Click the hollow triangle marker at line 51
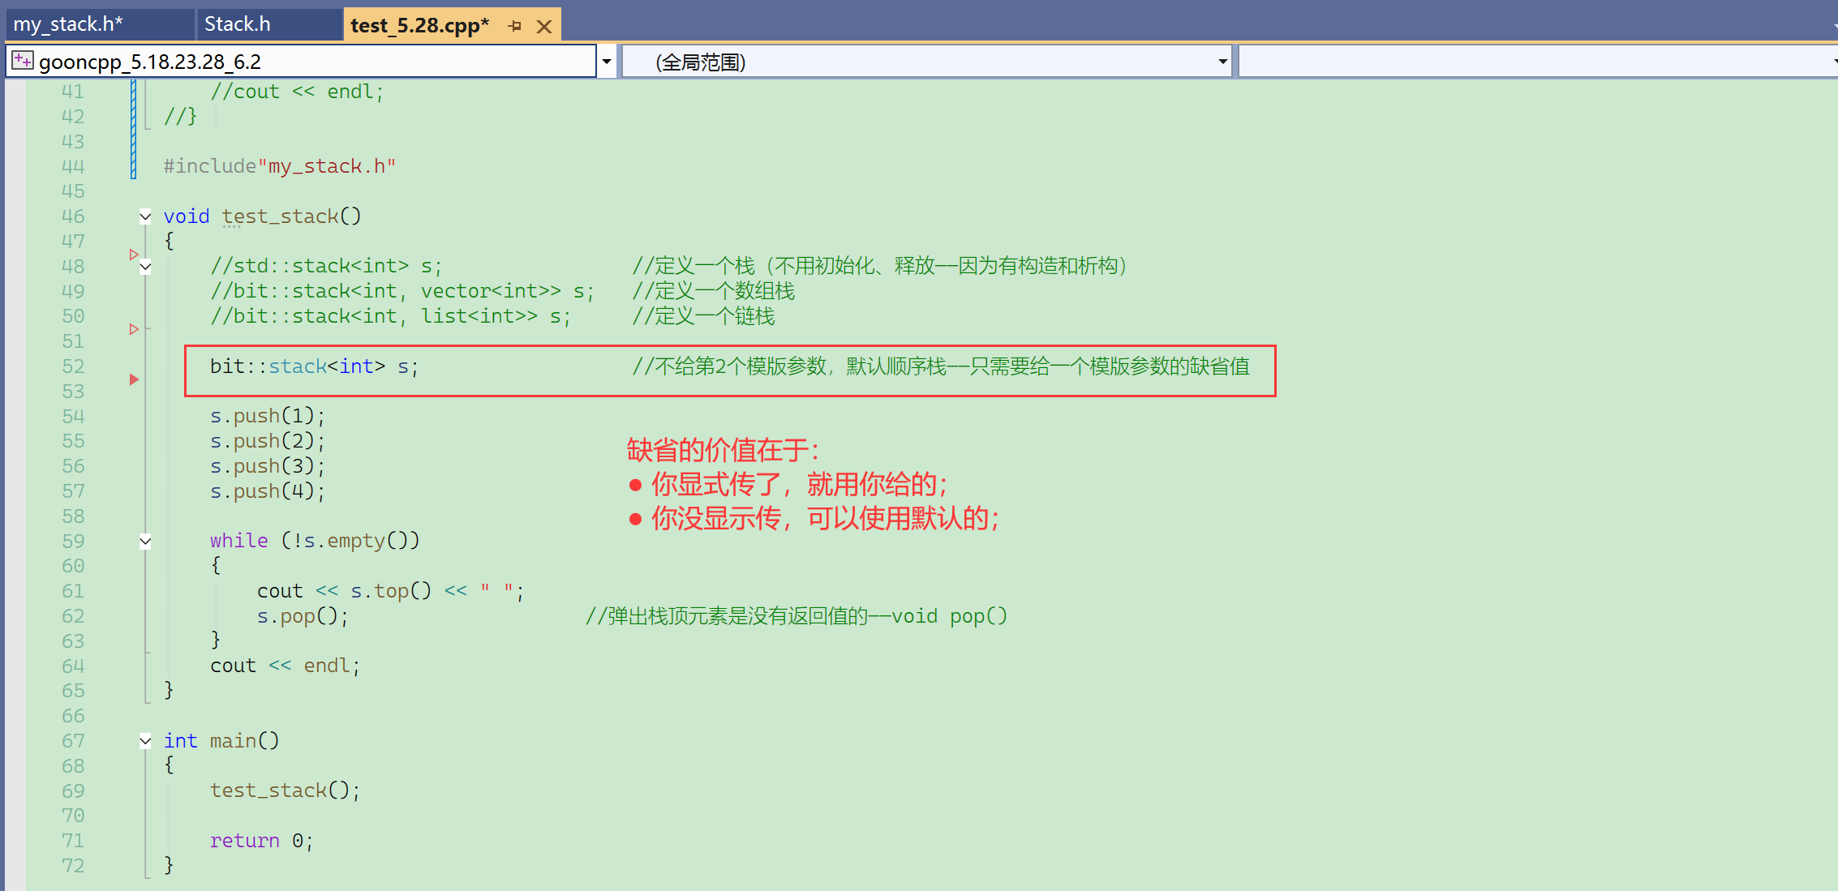This screenshot has height=891, width=1838. (134, 329)
